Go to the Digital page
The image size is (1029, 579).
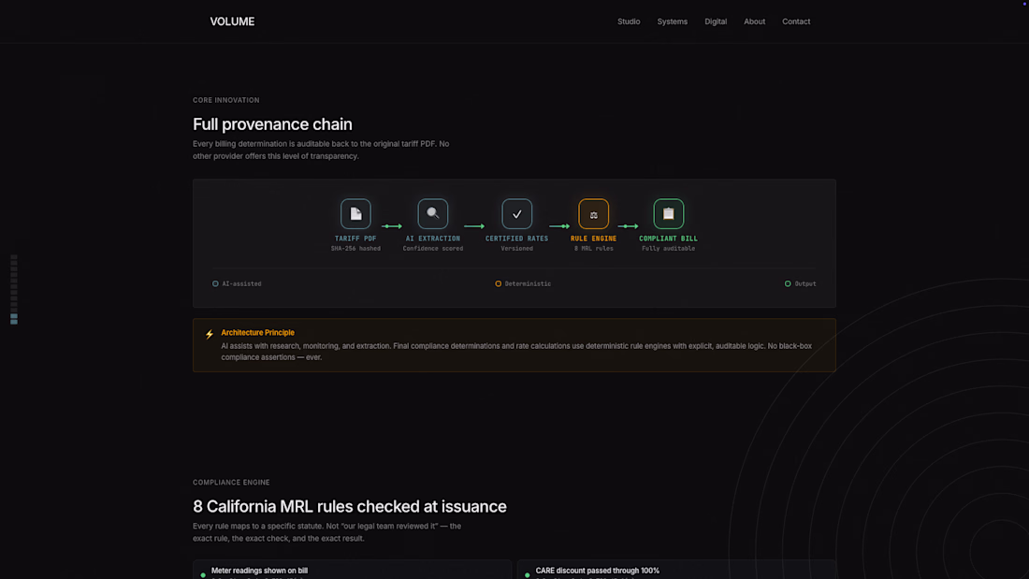click(716, 22)
